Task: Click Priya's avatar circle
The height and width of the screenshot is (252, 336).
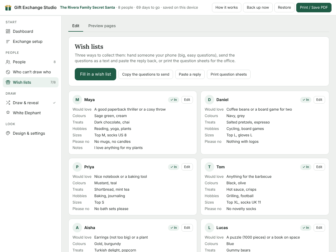Action: 77,167
